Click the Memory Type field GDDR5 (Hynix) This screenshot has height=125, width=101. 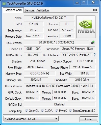click(40, 73)
